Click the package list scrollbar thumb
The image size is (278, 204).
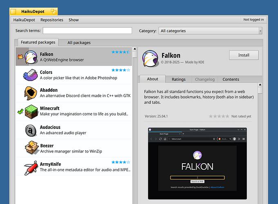coord(135,55)
